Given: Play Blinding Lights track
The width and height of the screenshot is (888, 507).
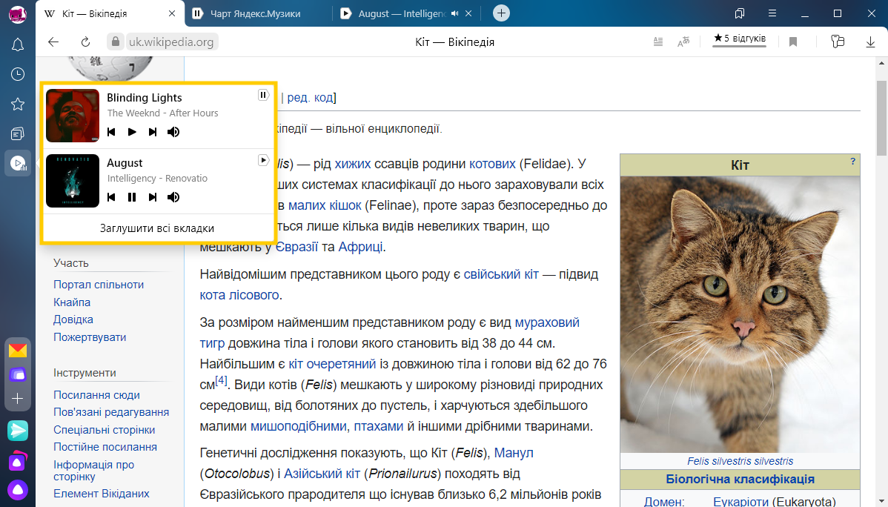Looking at the screenshot, I should (x=132, y=132).
